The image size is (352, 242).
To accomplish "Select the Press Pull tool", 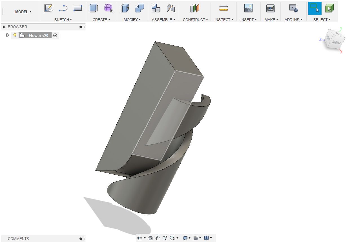I will (x=125, y=8).
